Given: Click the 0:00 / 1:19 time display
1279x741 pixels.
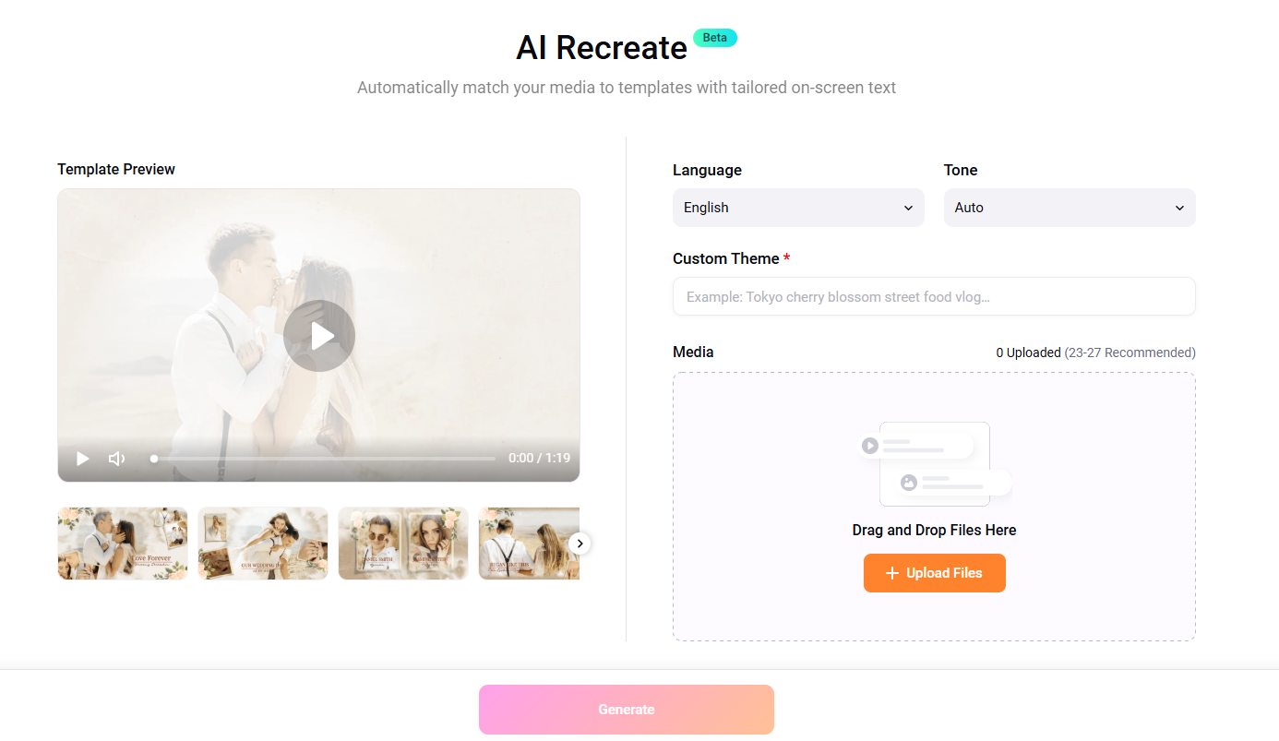Looking at the screenshot, I should click(x=539, y=459).
